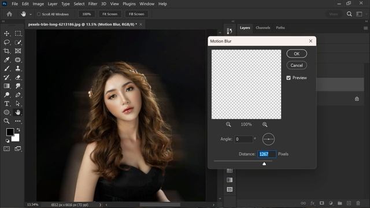This screenshot has width=370, height=208.
Task: Close the Motion Blur dialog
Action: tap(310, 41)
